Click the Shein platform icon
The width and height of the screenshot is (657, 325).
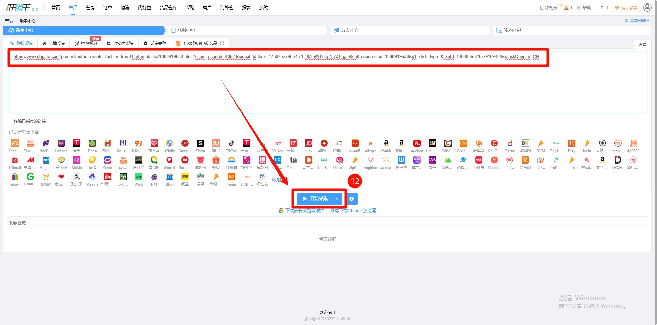[200, 143]
